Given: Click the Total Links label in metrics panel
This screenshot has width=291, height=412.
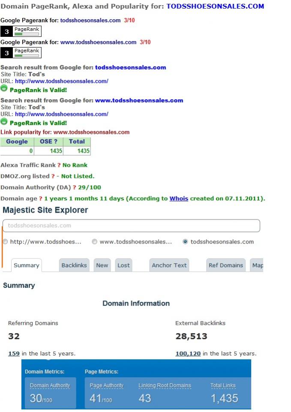Looking at the screenshot, I should click(x=223, y=385).
